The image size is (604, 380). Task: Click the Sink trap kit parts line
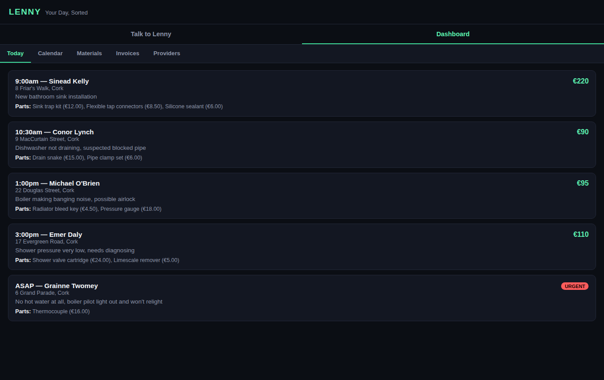point(119,106)
